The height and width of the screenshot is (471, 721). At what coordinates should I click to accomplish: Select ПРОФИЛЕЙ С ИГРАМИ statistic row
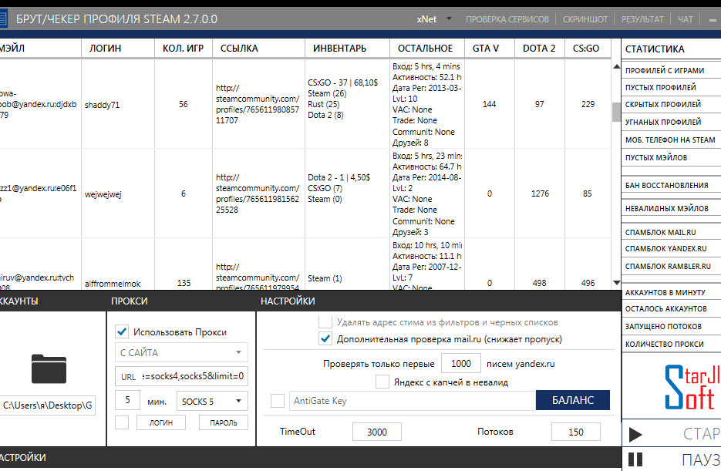pyautogui.click(x=672, y=70)
